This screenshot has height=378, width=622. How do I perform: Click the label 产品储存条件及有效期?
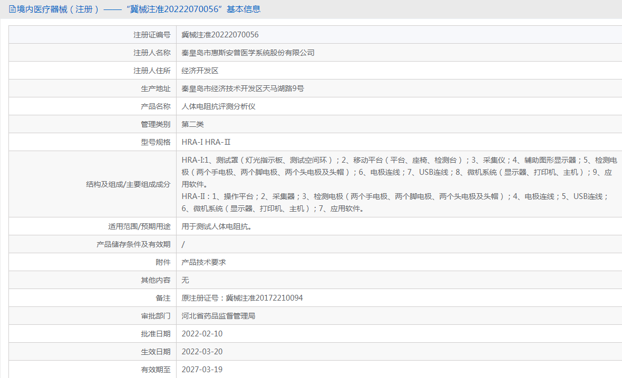(133, 244)
